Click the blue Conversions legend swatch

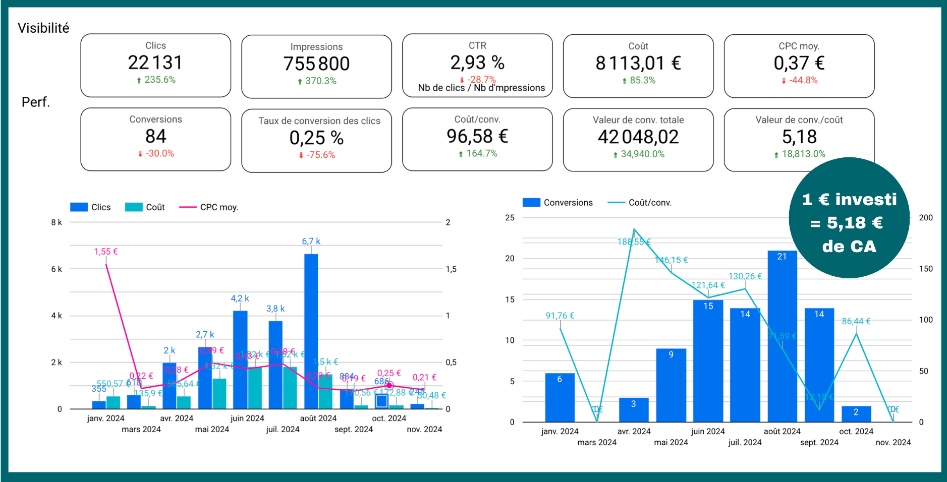pyautogui.click(x=531, y=202)
